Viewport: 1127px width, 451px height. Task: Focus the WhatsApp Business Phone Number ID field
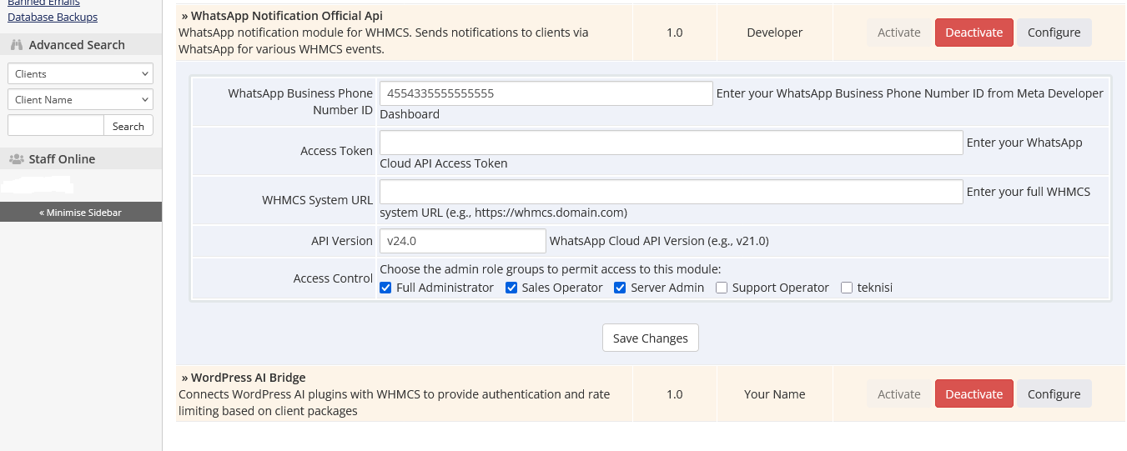[546, 93]
